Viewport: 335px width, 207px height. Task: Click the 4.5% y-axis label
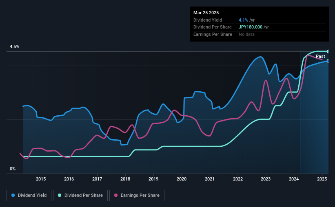14,46
